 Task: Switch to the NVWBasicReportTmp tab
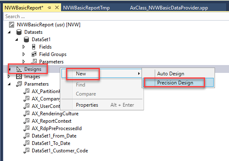point(86,7)
